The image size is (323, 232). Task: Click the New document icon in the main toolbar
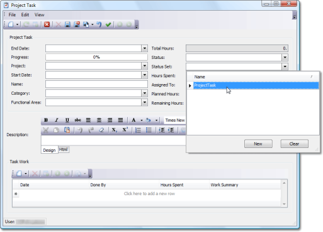click(x=11, y=24)
